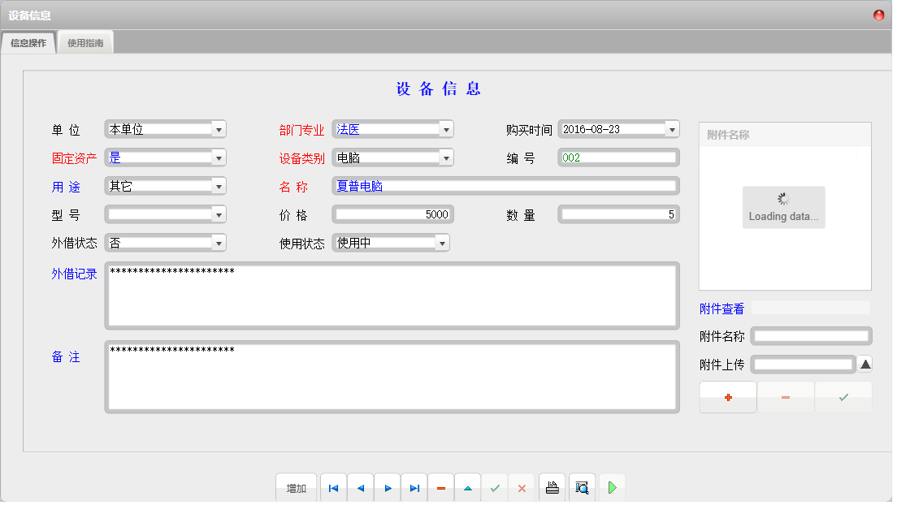
Task: Click the red plus add attachment button
Action: 728,397
